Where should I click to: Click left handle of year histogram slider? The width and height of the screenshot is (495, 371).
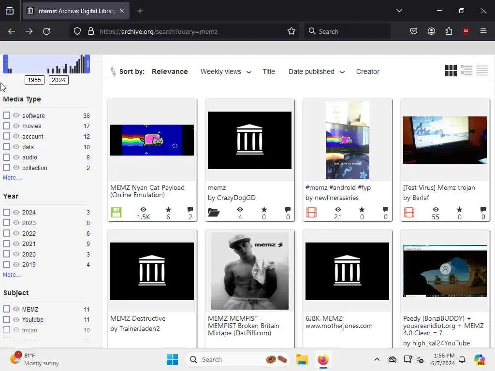[x=5, y=64]
